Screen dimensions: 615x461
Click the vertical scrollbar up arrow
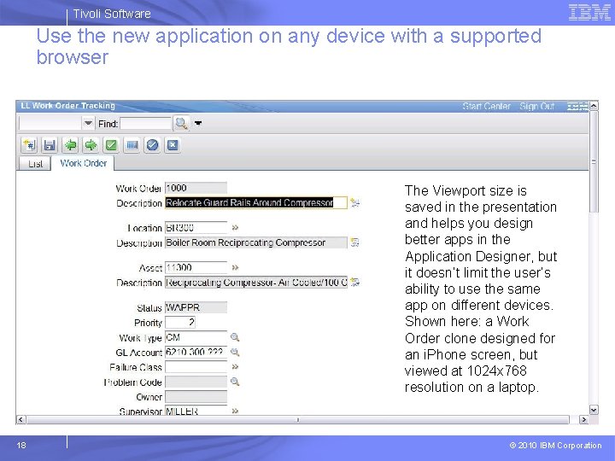pyautogui.click(x=594, y=106)
